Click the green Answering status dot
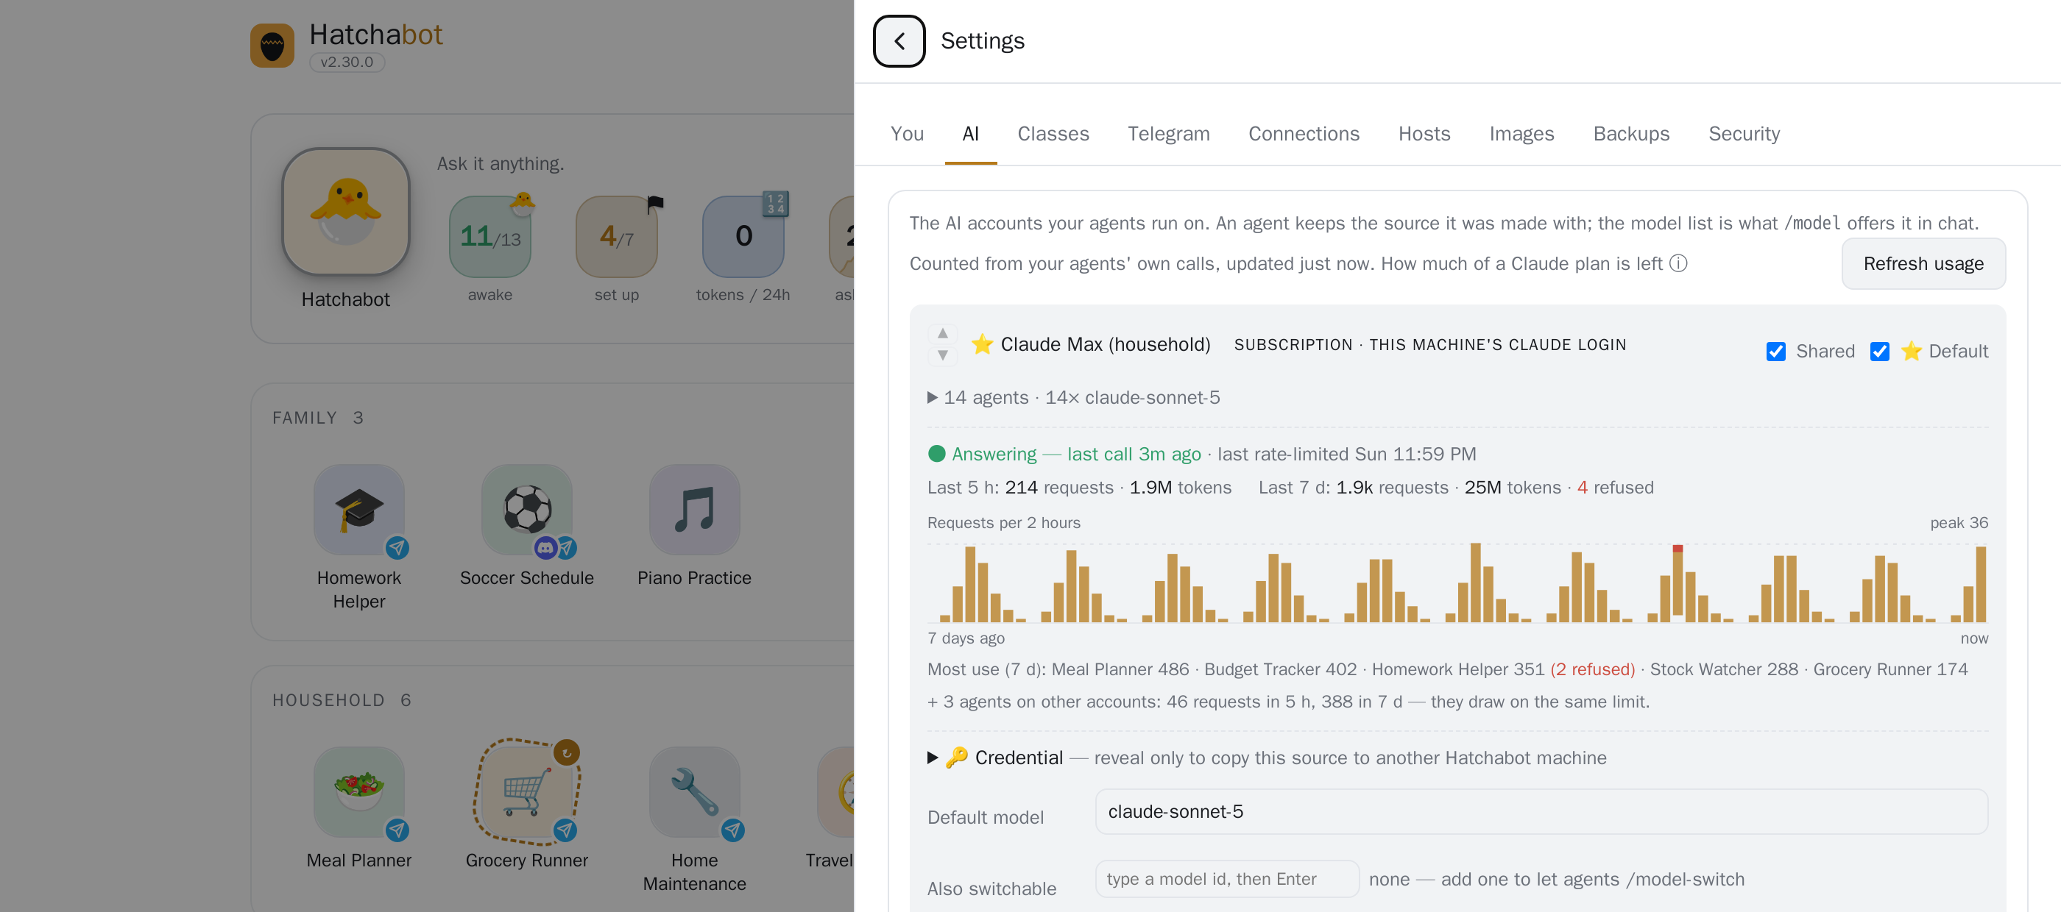 [x=936, y=453]
